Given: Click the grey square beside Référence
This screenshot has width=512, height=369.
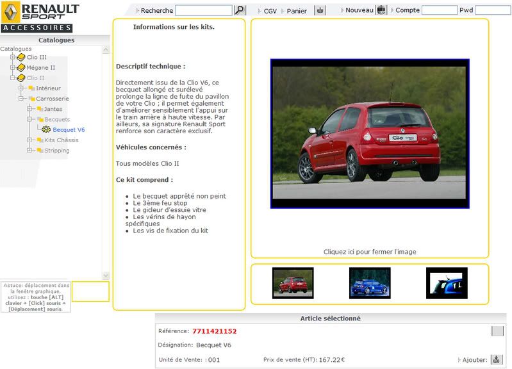Looking at the screenshot, I should pos(497,331).
